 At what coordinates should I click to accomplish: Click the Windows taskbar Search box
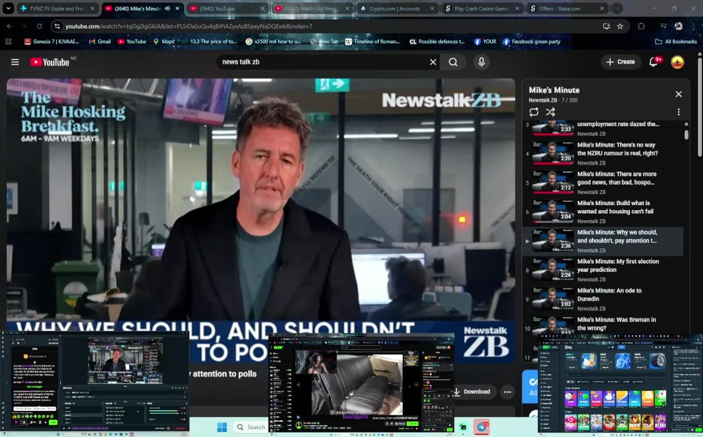point(251,427)
